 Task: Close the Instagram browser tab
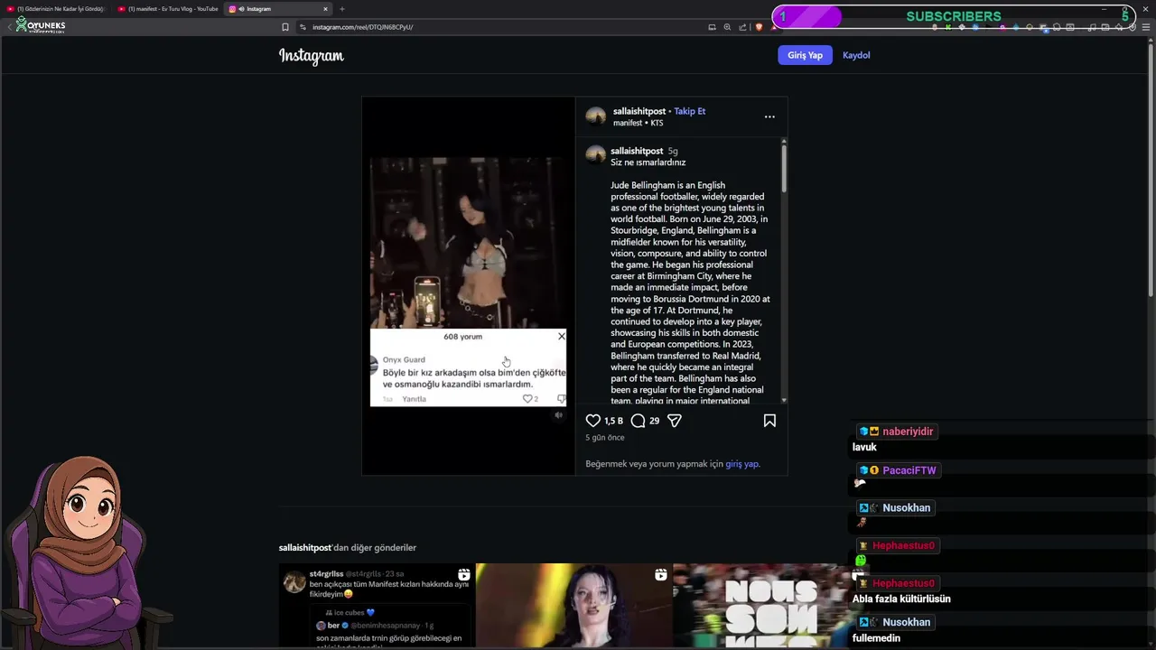point(325,9)
